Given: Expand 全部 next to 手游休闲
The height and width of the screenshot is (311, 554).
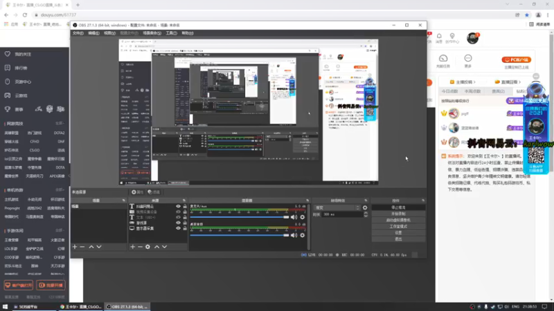Looking at the screenshot, I should click(60, 231).
